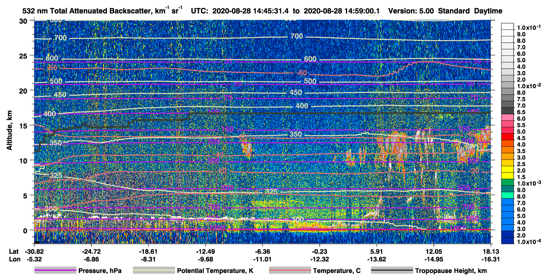
Task: Click the Altitude, km axis title
Action: pyautogui.click(x=9, y=128)
